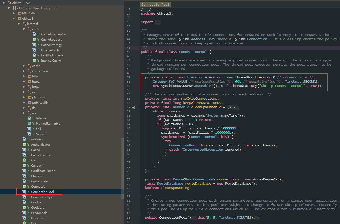Collapse the okhttp3 package
This screenshot has height=224, width=340.
[14, 19]
